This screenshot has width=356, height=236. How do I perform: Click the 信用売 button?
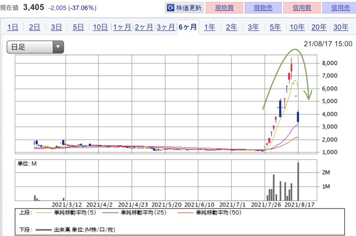tap(340, 8)
